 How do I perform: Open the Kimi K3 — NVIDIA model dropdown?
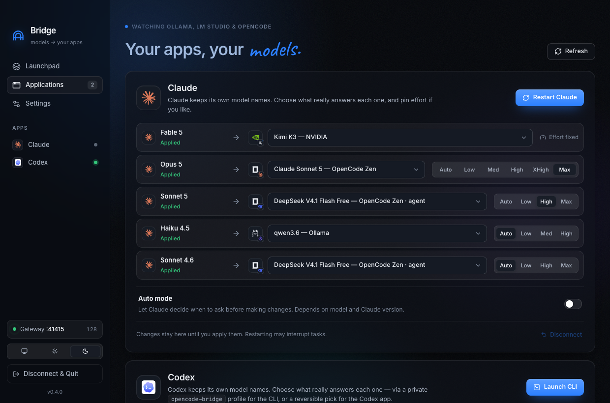point(400,137)
